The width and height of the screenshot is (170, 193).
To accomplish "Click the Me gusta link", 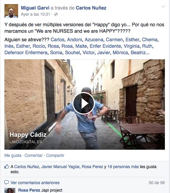I will (x=13, y=155).
